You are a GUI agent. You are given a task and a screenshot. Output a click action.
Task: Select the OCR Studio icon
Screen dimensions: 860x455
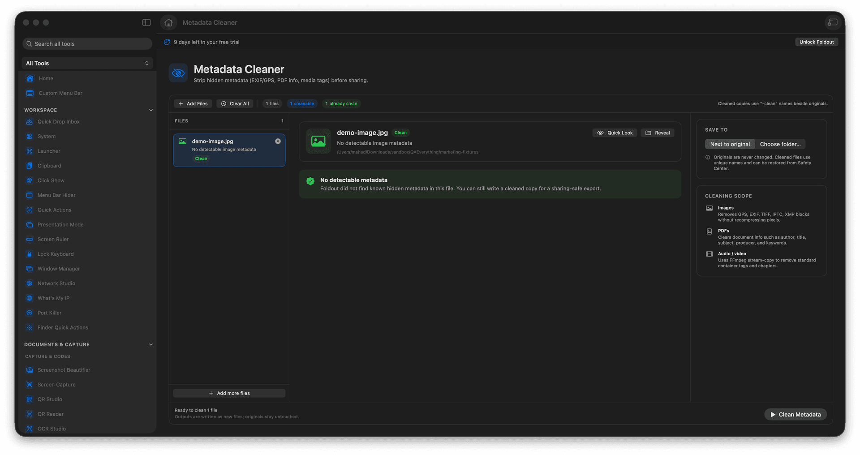coord(30,429)
